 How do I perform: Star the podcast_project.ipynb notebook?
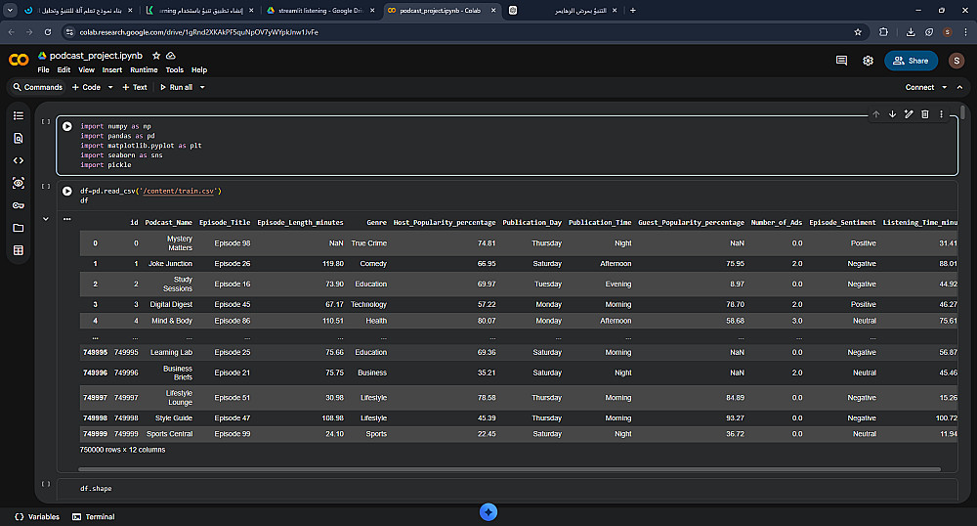[156, 56]
